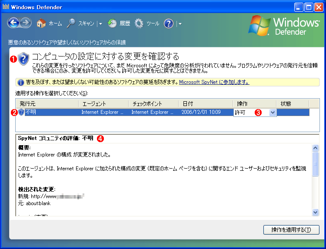Open the 許可 action dropdown

click(x=273, y=113)
